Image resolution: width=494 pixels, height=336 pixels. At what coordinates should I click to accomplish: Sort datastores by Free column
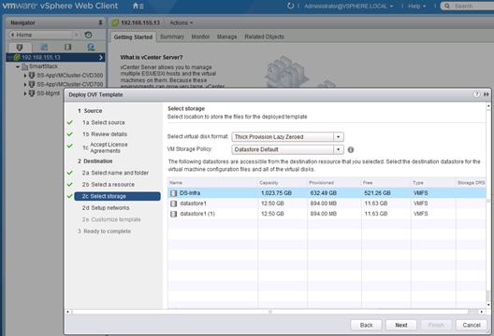click(385, 183)
